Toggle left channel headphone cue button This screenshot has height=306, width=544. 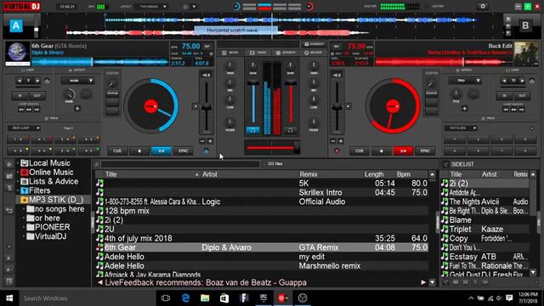tap(253, 130)
